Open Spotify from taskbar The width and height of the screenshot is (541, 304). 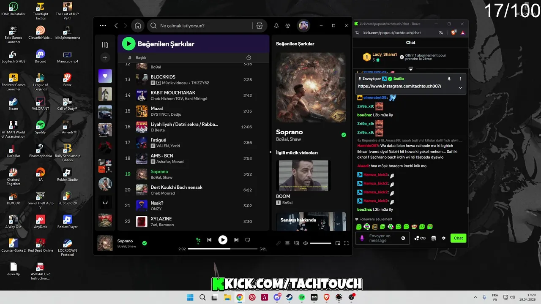302,297
